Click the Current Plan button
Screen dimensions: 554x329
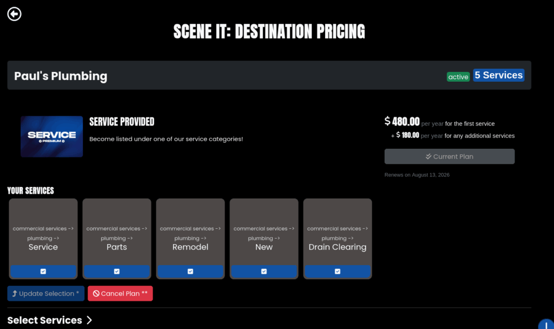pos(449,156)
